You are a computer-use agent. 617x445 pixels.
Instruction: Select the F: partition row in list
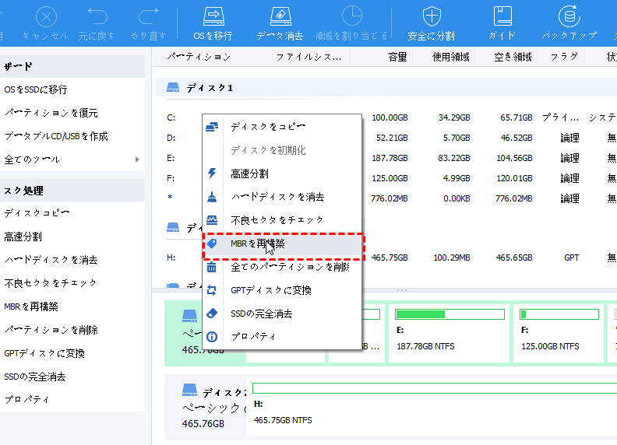click(386, 178)
